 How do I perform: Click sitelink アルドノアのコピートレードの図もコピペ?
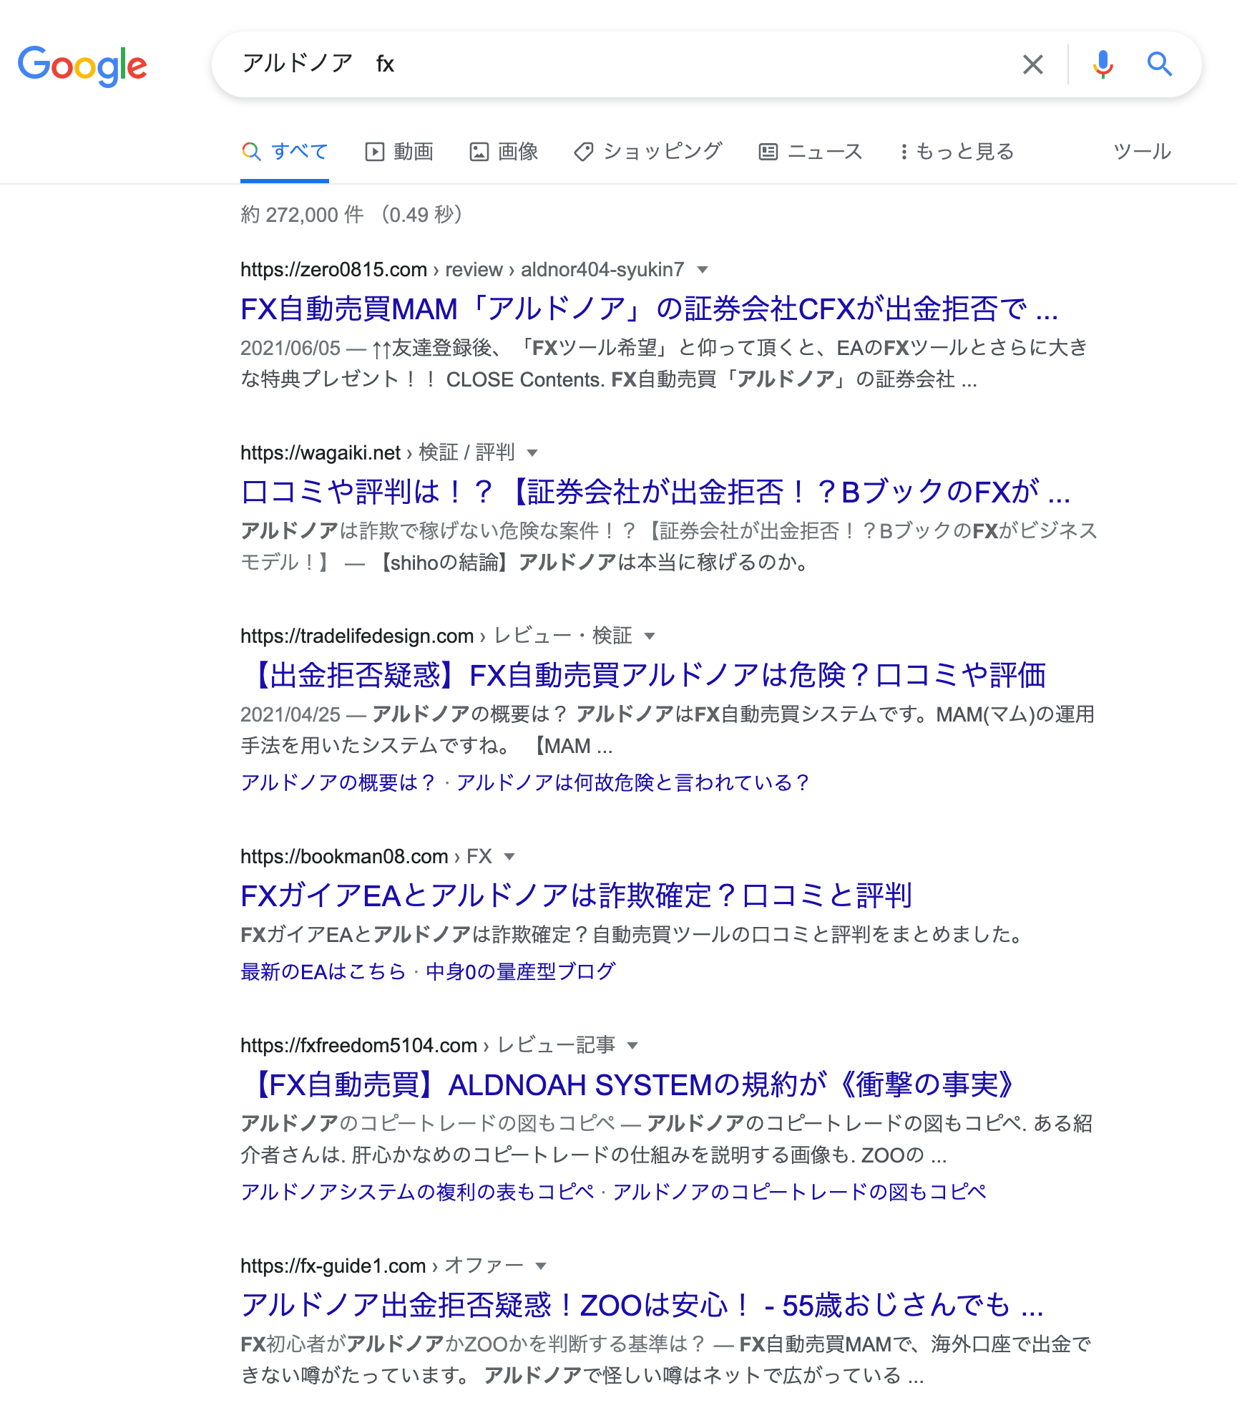pos(799,1193)
